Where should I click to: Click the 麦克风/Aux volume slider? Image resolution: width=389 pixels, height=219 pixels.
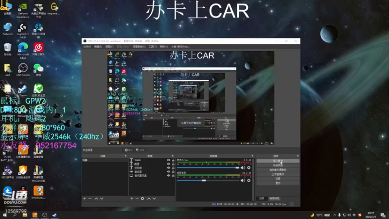click(208, 168)
